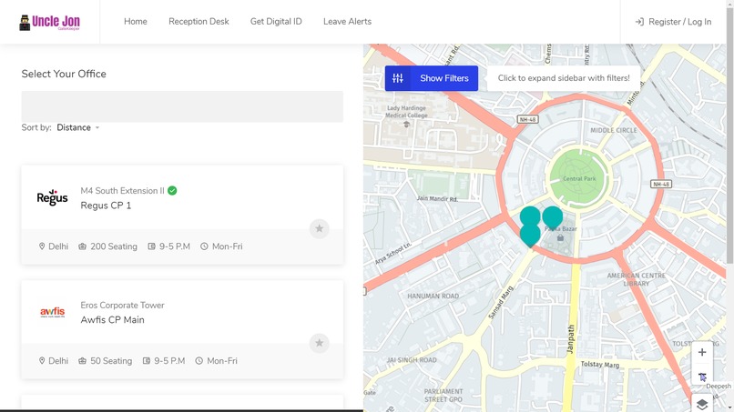Favorite Regus CP 1 with star button
The width and height of the screenshot is (734, 412).
pyautogui.click(x=320, y=228)
